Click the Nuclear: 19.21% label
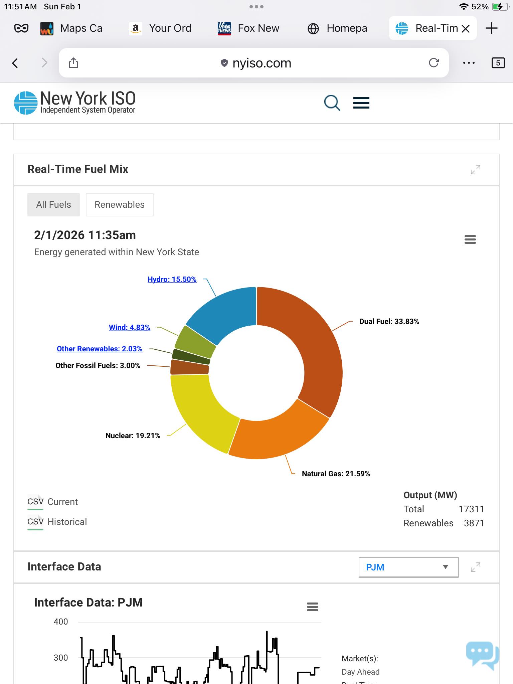The height and width of the screenshot is (684, 513). pos(133,436)
